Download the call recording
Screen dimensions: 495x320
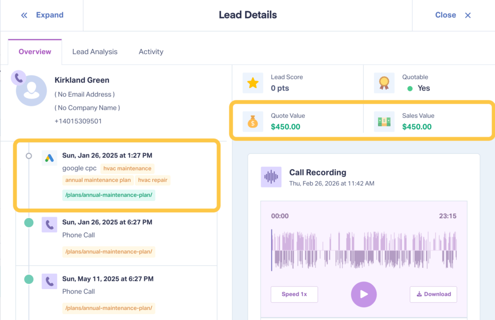coord(433,294)
